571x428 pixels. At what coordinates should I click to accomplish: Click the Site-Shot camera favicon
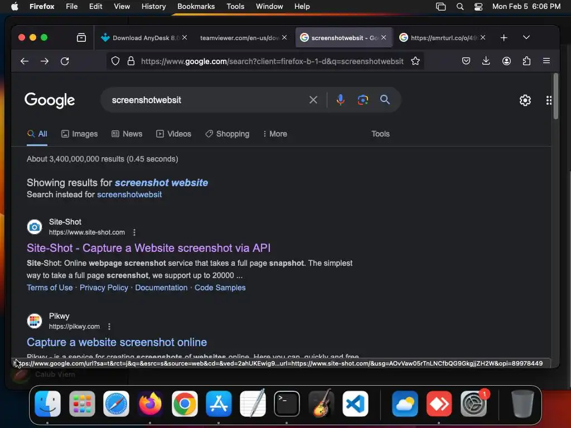pos(35,227)
